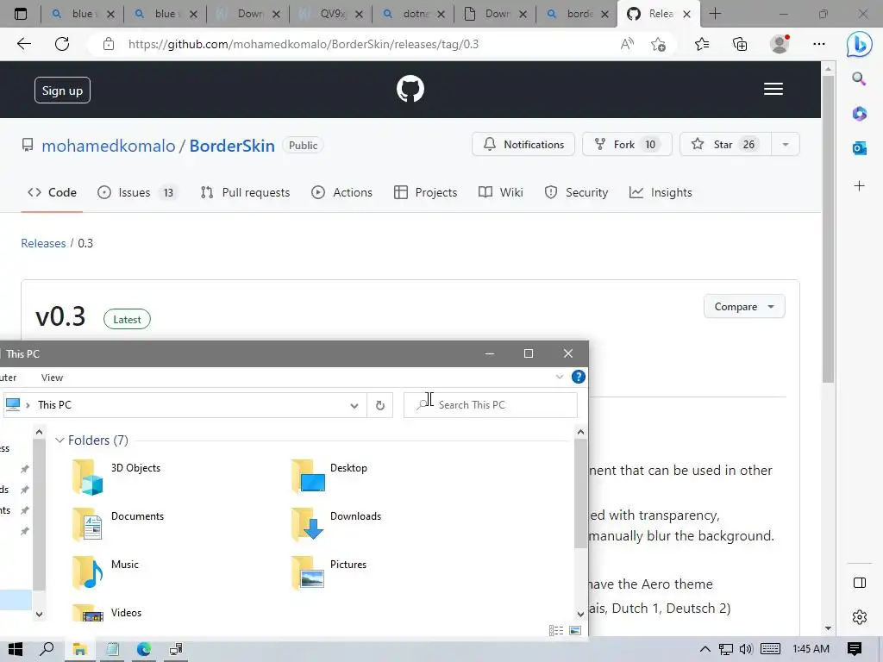The width and height of the screenshot is (883, 662).
Task: Click the sidebar search magnifier icon
Action: coord(859,78)
